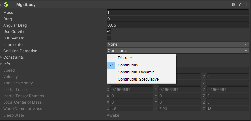251x121 pixels.
Task: Click Local Center of Mass X field
Action: click(132, 102)
